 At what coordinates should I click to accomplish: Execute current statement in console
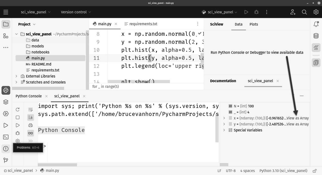coord(18,125)
